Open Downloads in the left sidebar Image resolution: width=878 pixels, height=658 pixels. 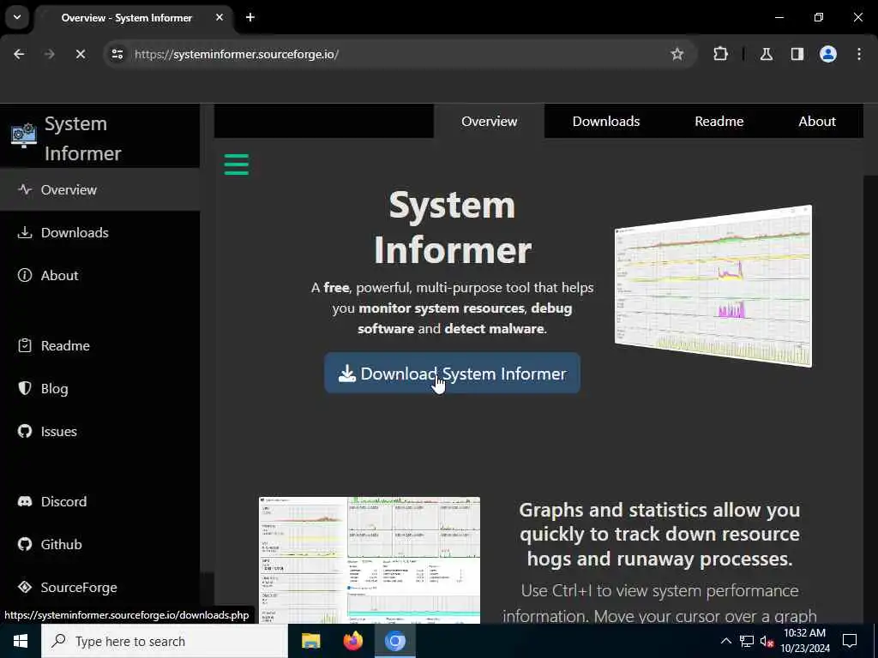99,232
